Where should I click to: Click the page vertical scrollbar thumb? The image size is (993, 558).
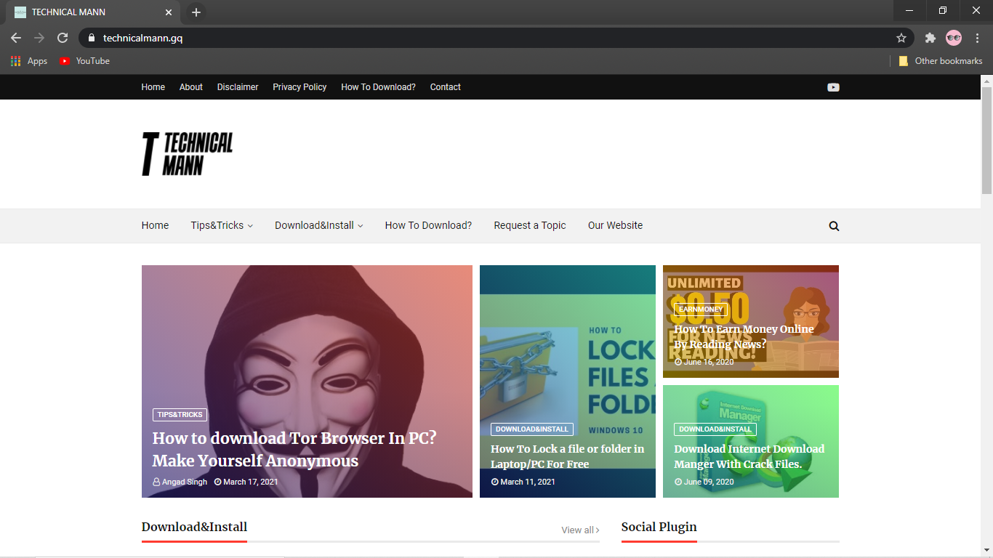point(986,140)
